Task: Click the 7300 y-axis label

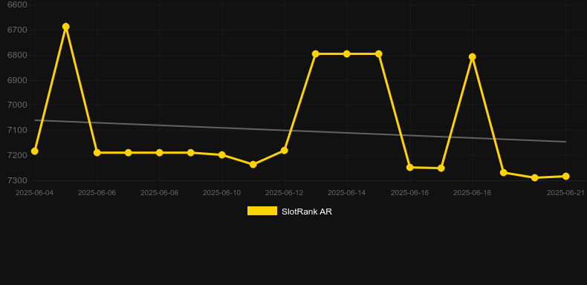Action: pos(17,180)
